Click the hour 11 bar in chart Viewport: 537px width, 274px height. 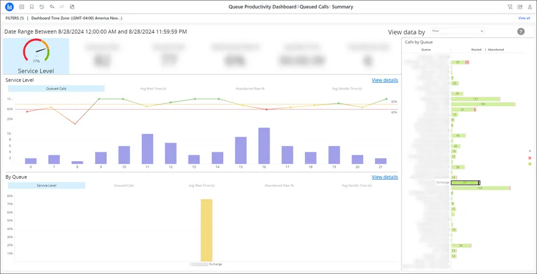pyautogui.click(x=147, y=149)
